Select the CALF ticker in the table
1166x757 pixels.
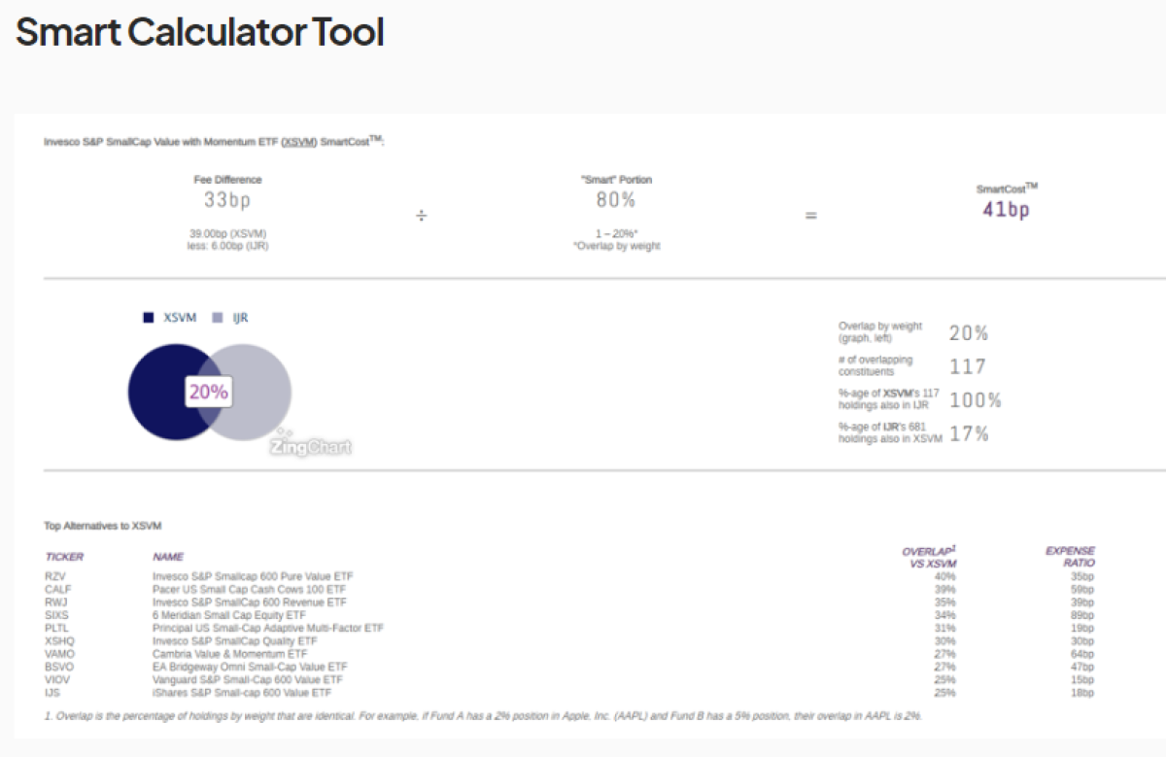(x=57, y=589)
